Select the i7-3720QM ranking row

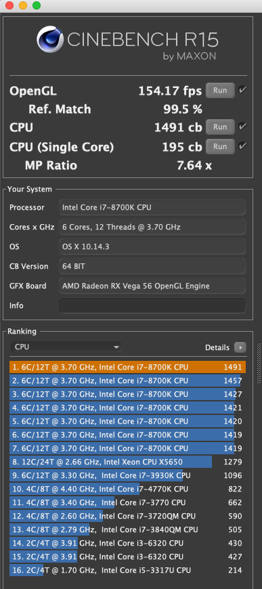127,516
